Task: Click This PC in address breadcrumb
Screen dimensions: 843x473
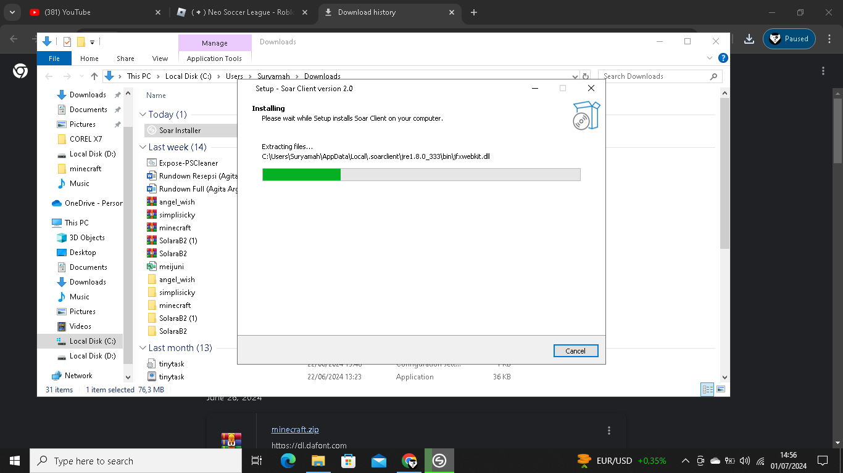Action: pyautogui.click(x=139, y=76)
